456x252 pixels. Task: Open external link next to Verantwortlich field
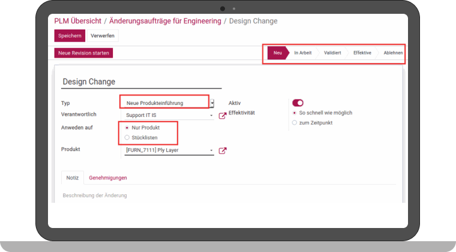(222, 116)
